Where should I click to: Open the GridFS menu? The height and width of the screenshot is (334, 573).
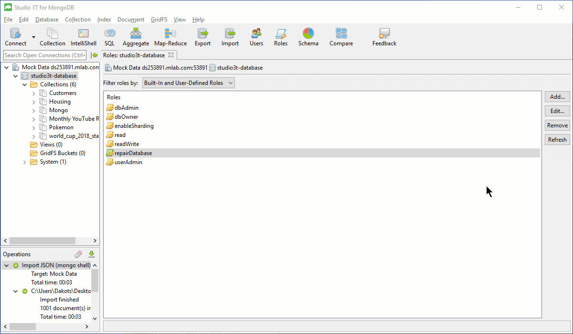[x=159, y=20]
